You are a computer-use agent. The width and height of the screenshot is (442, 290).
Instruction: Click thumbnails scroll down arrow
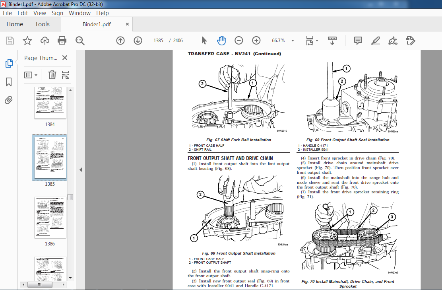click(70, 278)
